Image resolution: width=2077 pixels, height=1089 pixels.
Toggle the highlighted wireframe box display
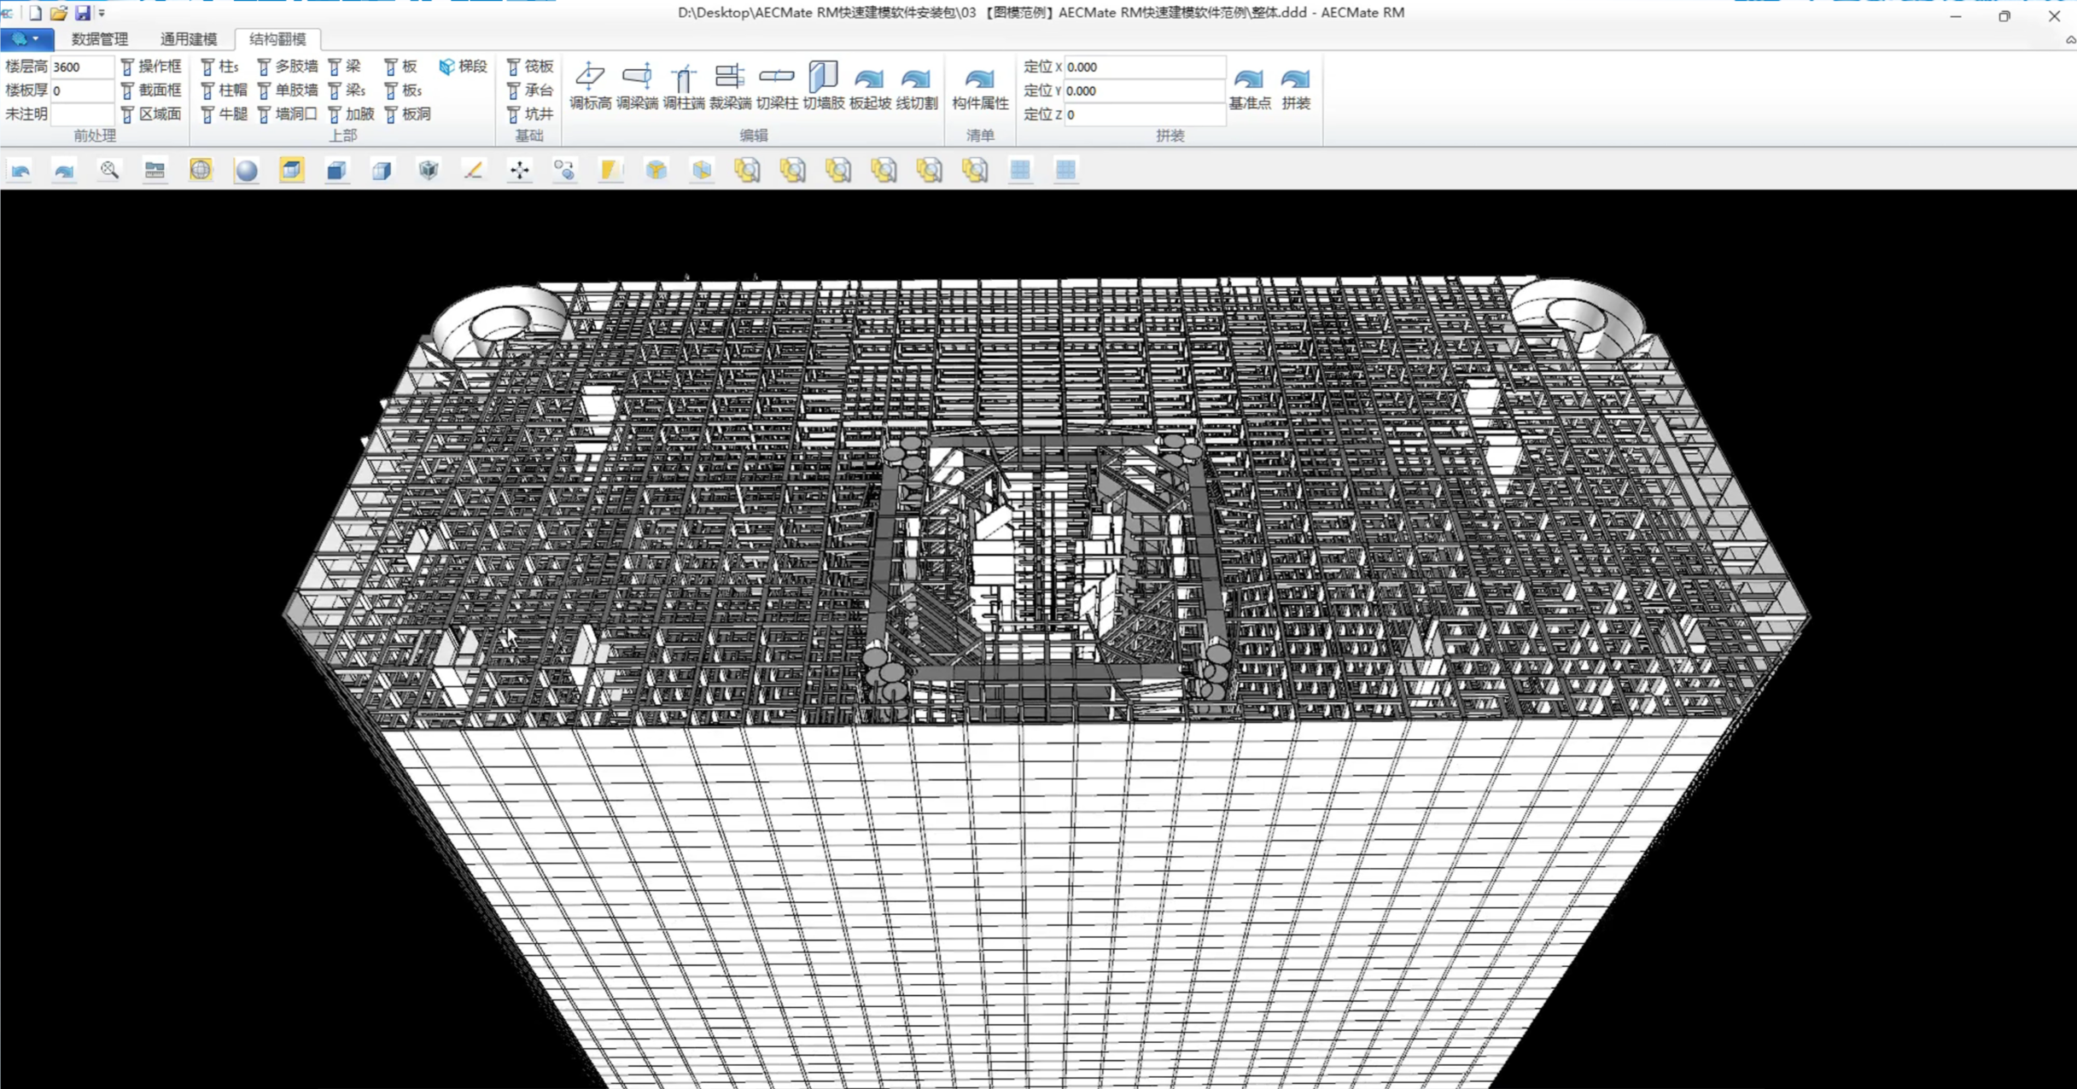(291, 170)
